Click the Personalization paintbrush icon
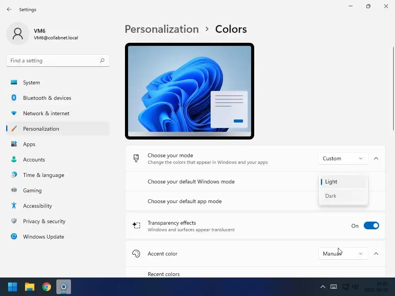 [14, 129]
